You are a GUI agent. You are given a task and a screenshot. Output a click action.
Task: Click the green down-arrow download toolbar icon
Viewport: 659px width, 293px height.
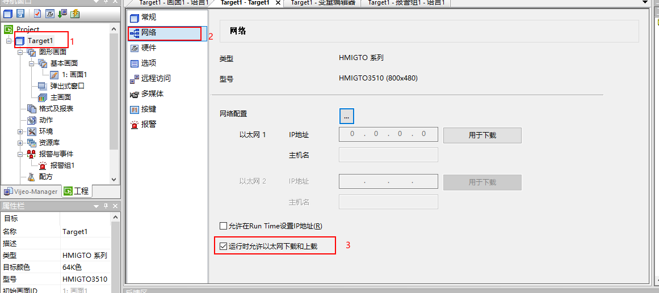click(63, 14)
